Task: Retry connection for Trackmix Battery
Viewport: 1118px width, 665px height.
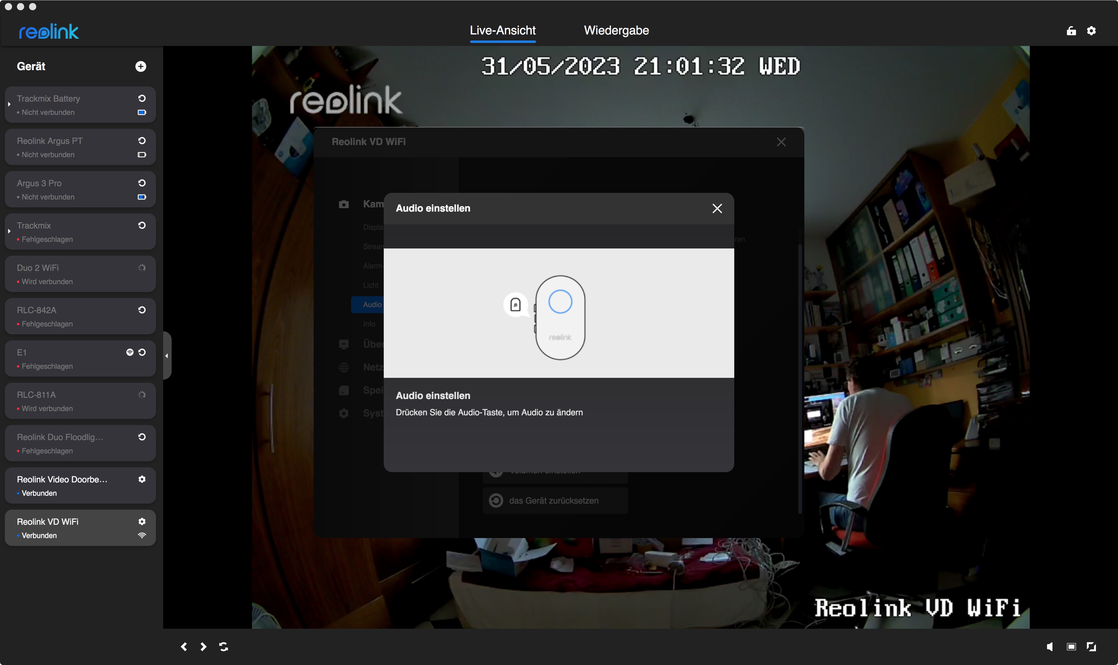Action: pos(142,98)
